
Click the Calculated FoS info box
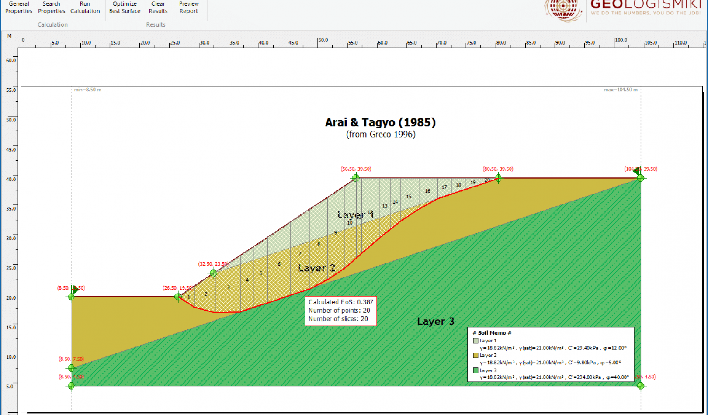[340, 310]
